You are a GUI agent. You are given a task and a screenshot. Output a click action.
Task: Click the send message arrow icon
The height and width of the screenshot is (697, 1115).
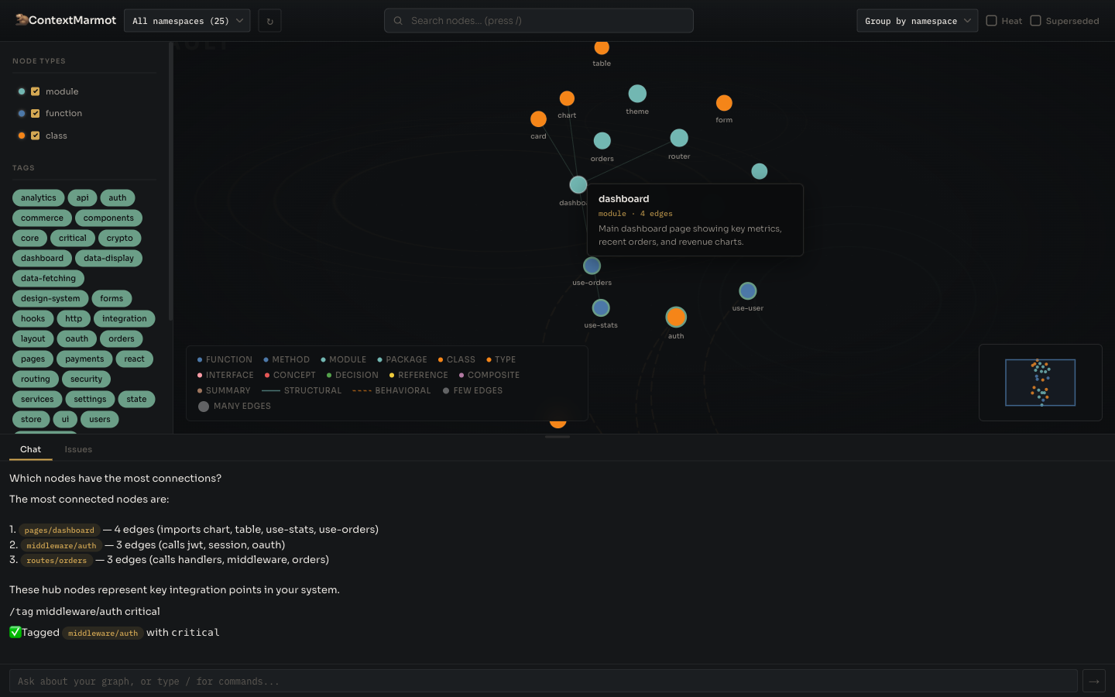[x=1093, y=681]
